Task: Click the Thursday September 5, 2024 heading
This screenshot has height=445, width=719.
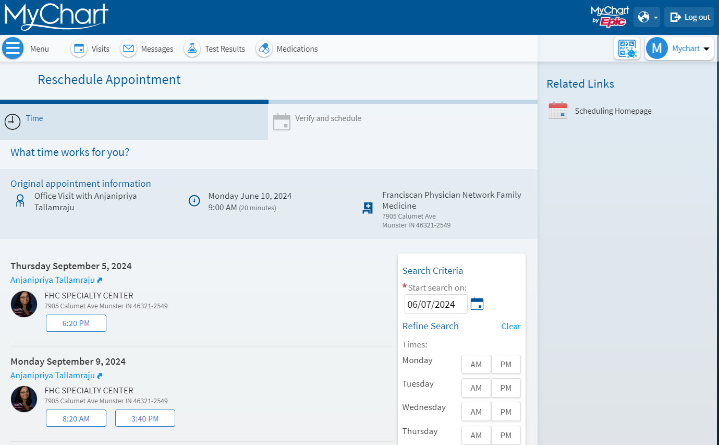Action: point(71,266)
